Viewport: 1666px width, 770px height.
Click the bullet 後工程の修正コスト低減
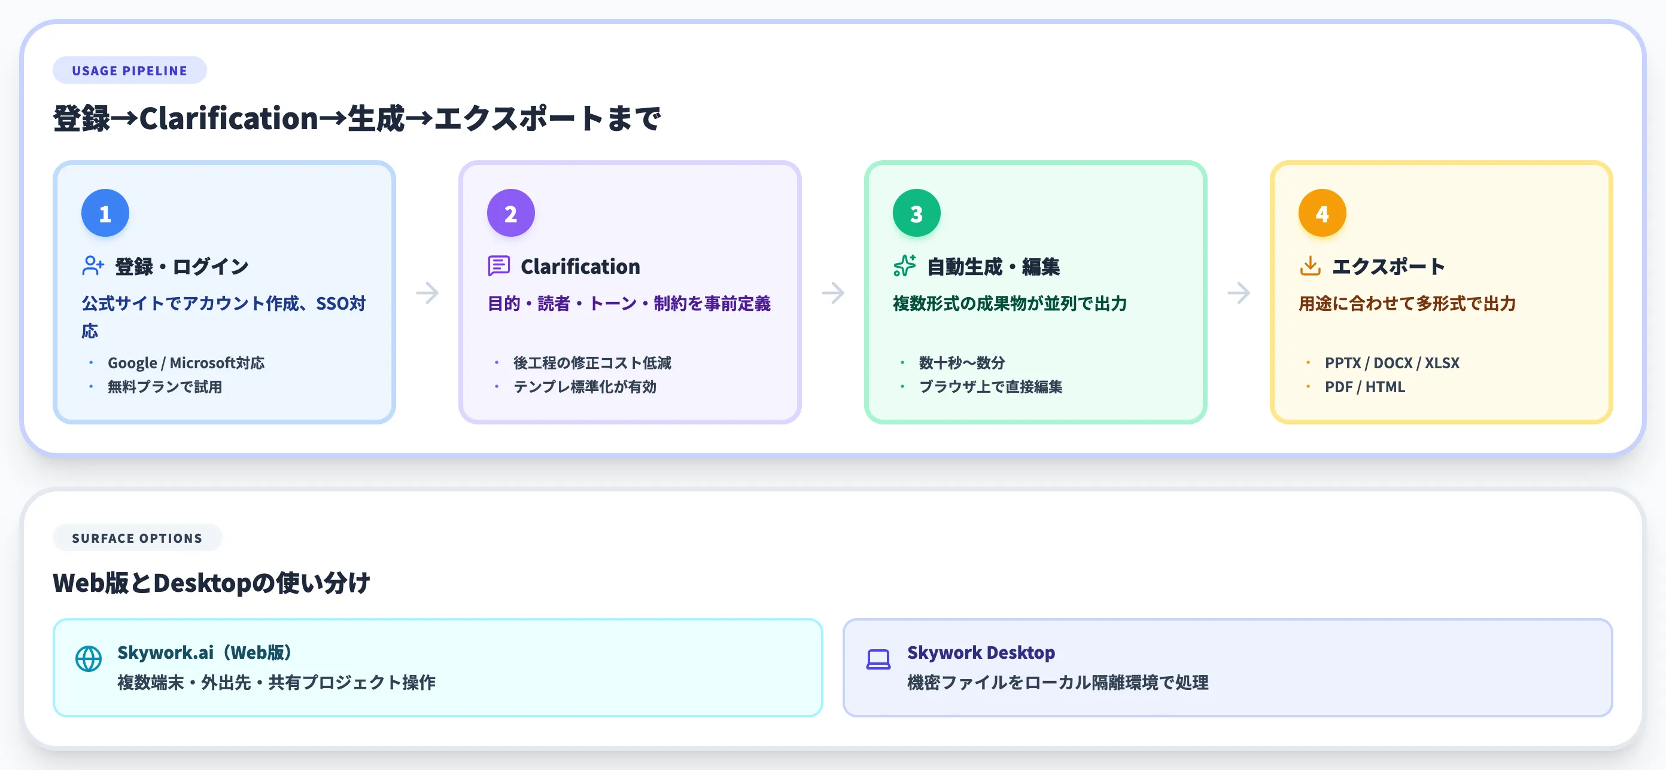click(592, 363)
